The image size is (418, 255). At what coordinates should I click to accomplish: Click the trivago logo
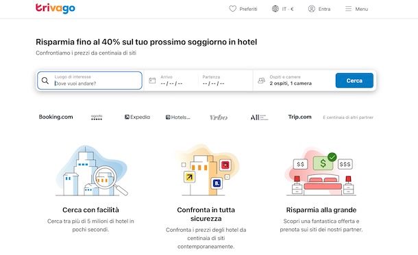click(x=56, y=8)
